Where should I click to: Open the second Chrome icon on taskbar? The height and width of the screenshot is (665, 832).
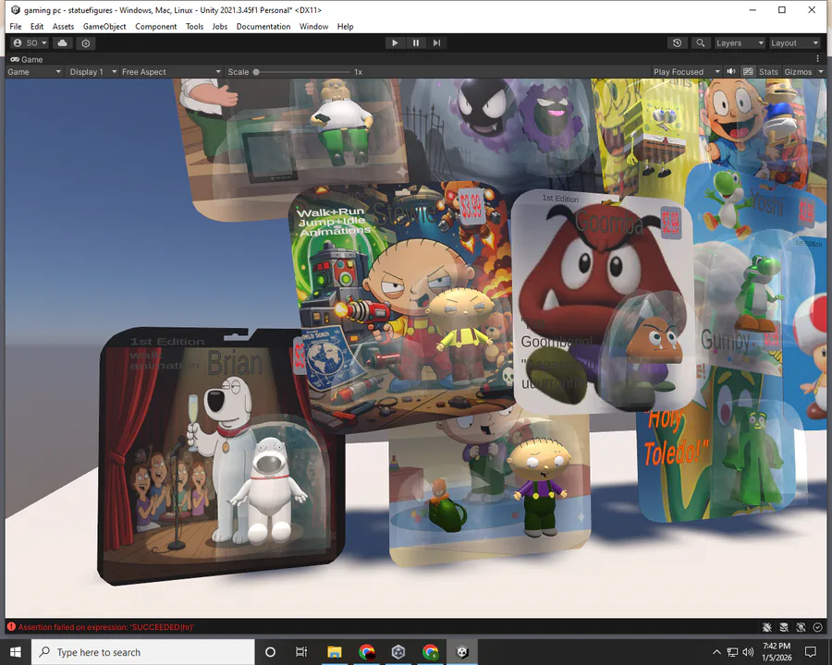pos(430,652)
